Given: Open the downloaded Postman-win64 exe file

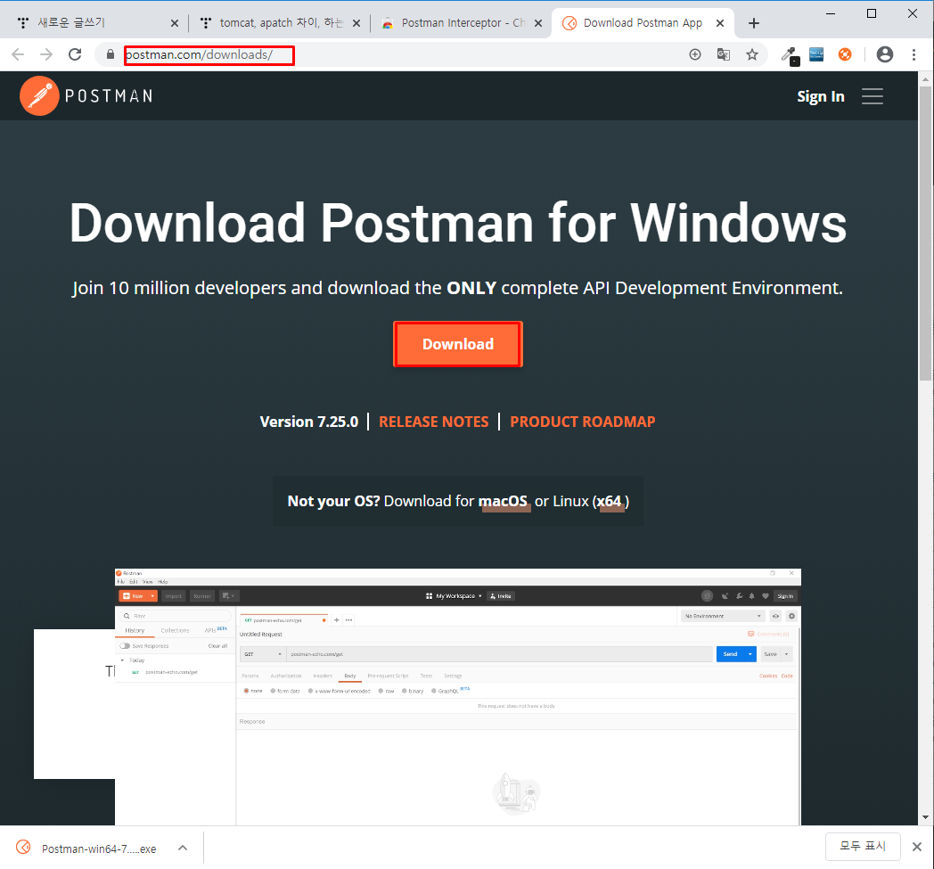Looking at the screenshot, I should coord(99,849).
